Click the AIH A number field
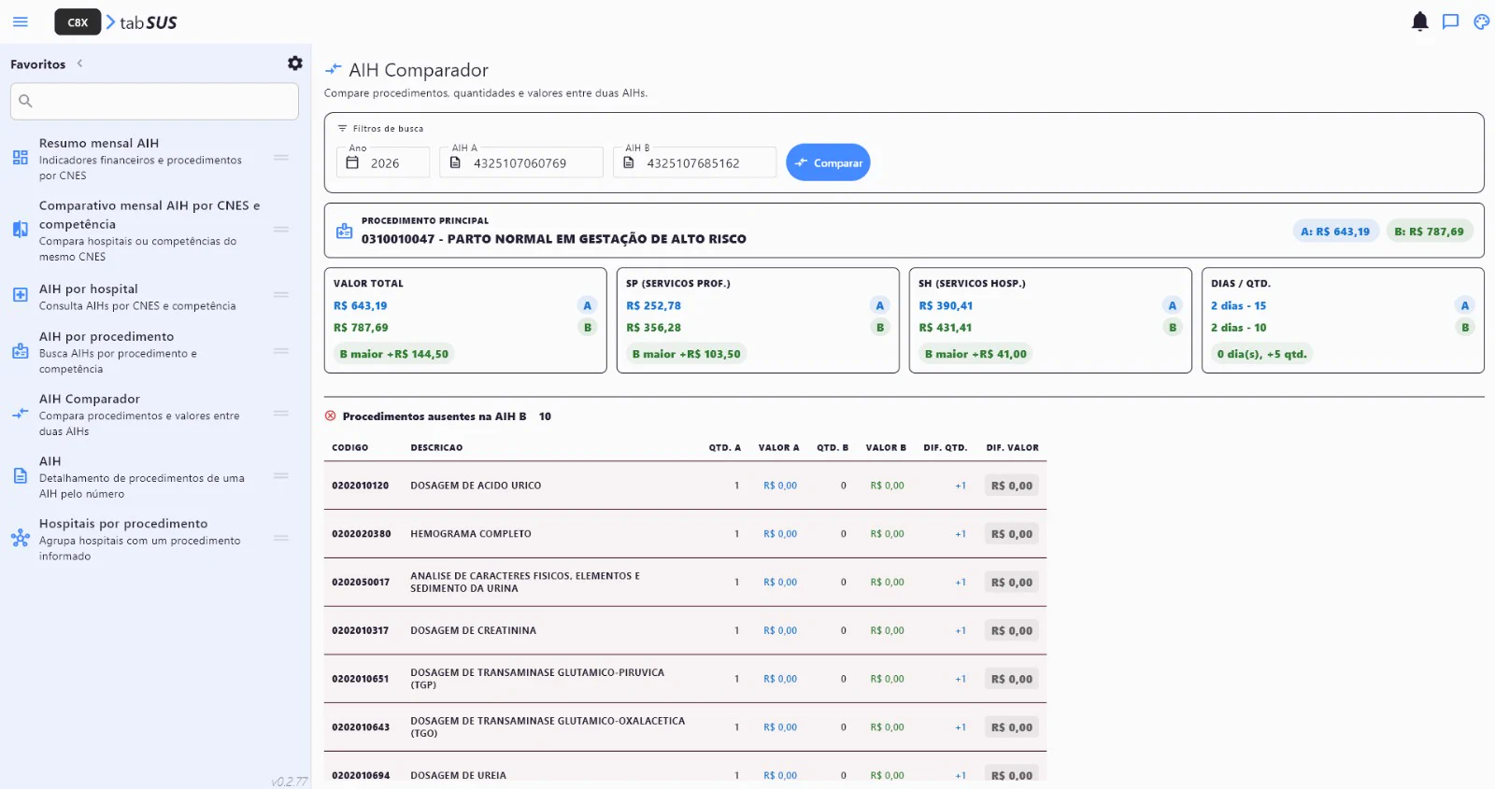Screen dimensions: 1495x789 [x=521, y=162]
